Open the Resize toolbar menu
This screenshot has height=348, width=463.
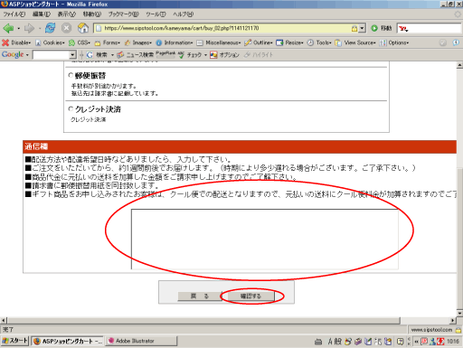point(289,42)
